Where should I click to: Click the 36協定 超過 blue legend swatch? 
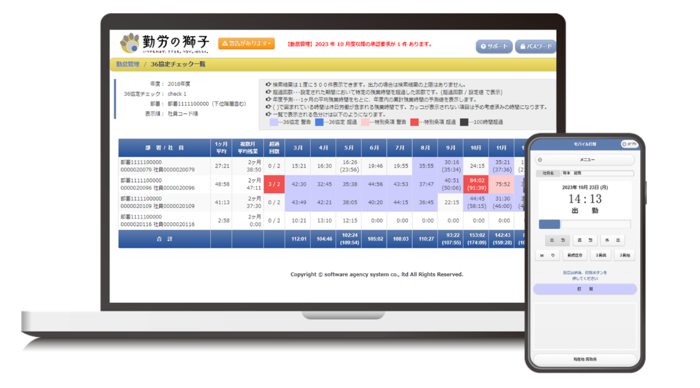[x=319, y=122]
